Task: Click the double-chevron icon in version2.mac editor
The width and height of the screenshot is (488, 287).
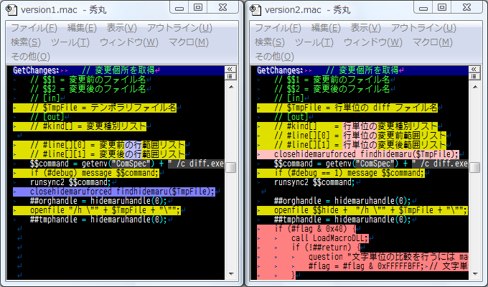Action: pos(474,69)
